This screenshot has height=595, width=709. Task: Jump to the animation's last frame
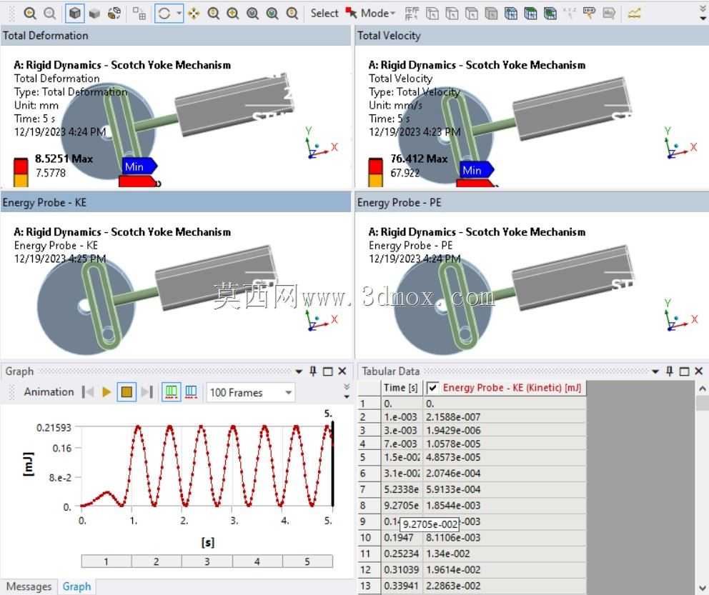147,391
